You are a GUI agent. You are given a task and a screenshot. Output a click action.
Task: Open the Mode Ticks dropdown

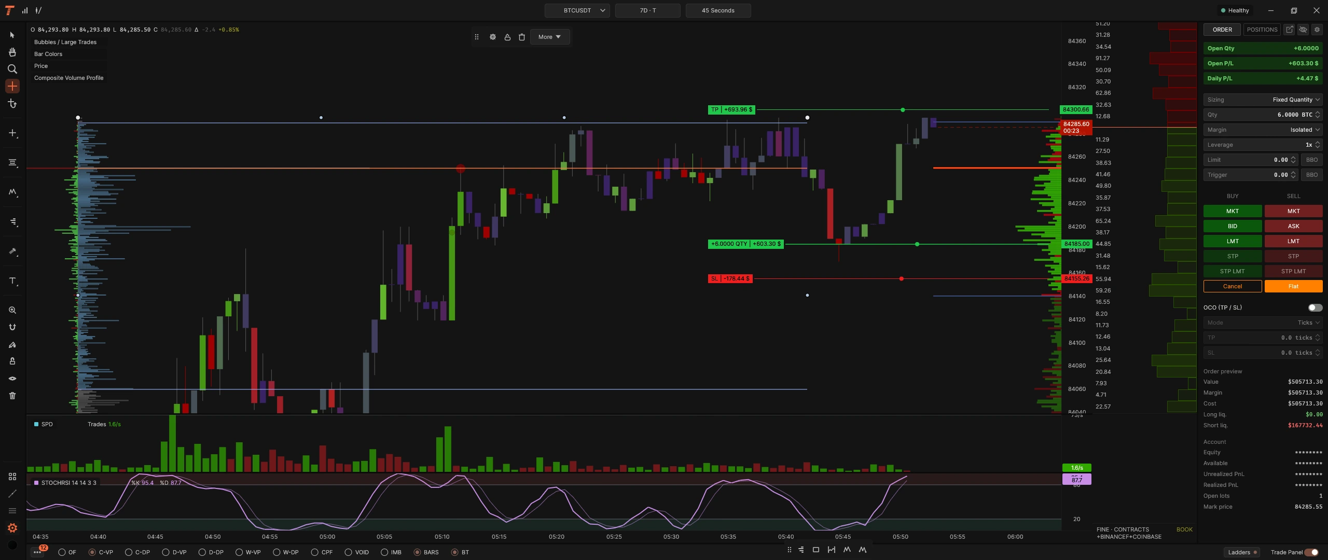(1263, 323)
